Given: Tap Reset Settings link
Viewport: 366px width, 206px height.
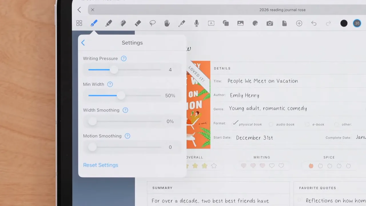Looking at the screenshot, I should (x=101, y=165).
